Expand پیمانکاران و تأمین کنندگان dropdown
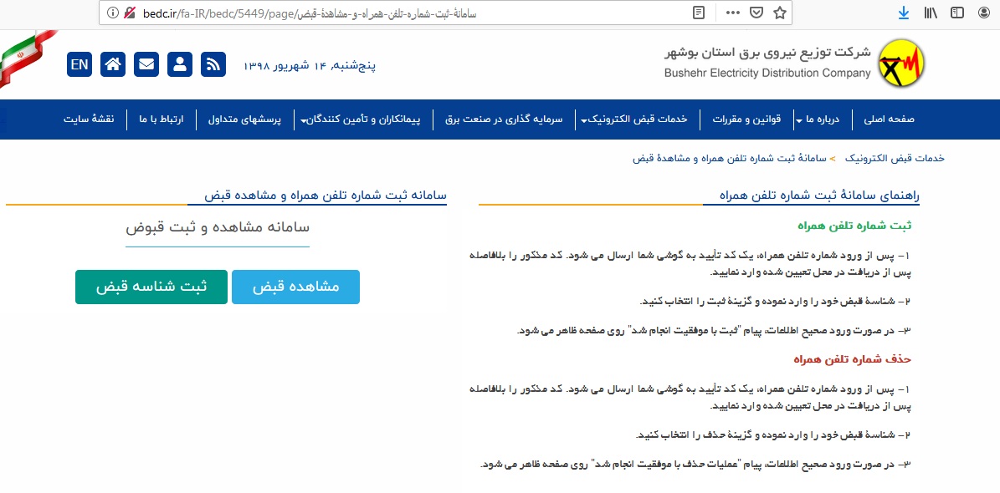1000x493 pixels. pos(361,119)
